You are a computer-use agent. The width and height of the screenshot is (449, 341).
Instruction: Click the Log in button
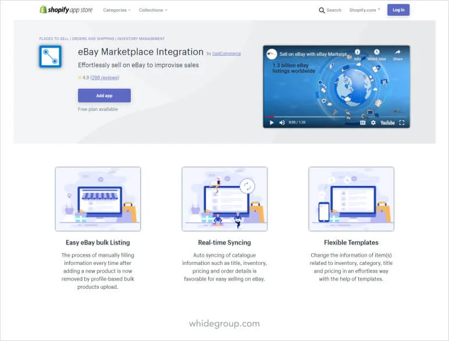click(x=398, y=10)
